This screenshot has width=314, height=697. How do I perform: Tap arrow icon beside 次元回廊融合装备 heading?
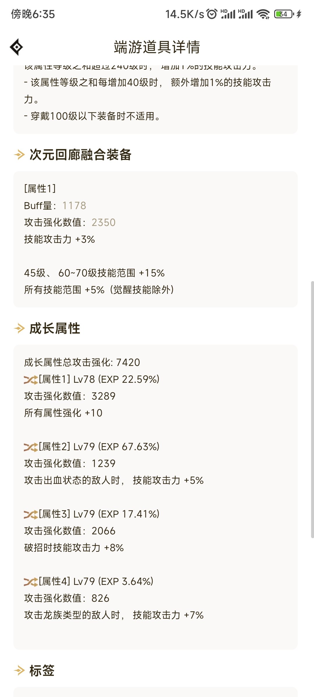pyautogui.click(x=19, y=155)
